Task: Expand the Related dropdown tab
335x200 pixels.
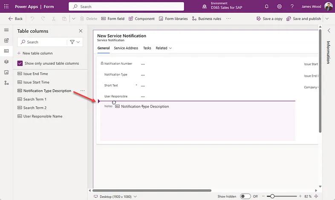Action: (x=164, y=48)
